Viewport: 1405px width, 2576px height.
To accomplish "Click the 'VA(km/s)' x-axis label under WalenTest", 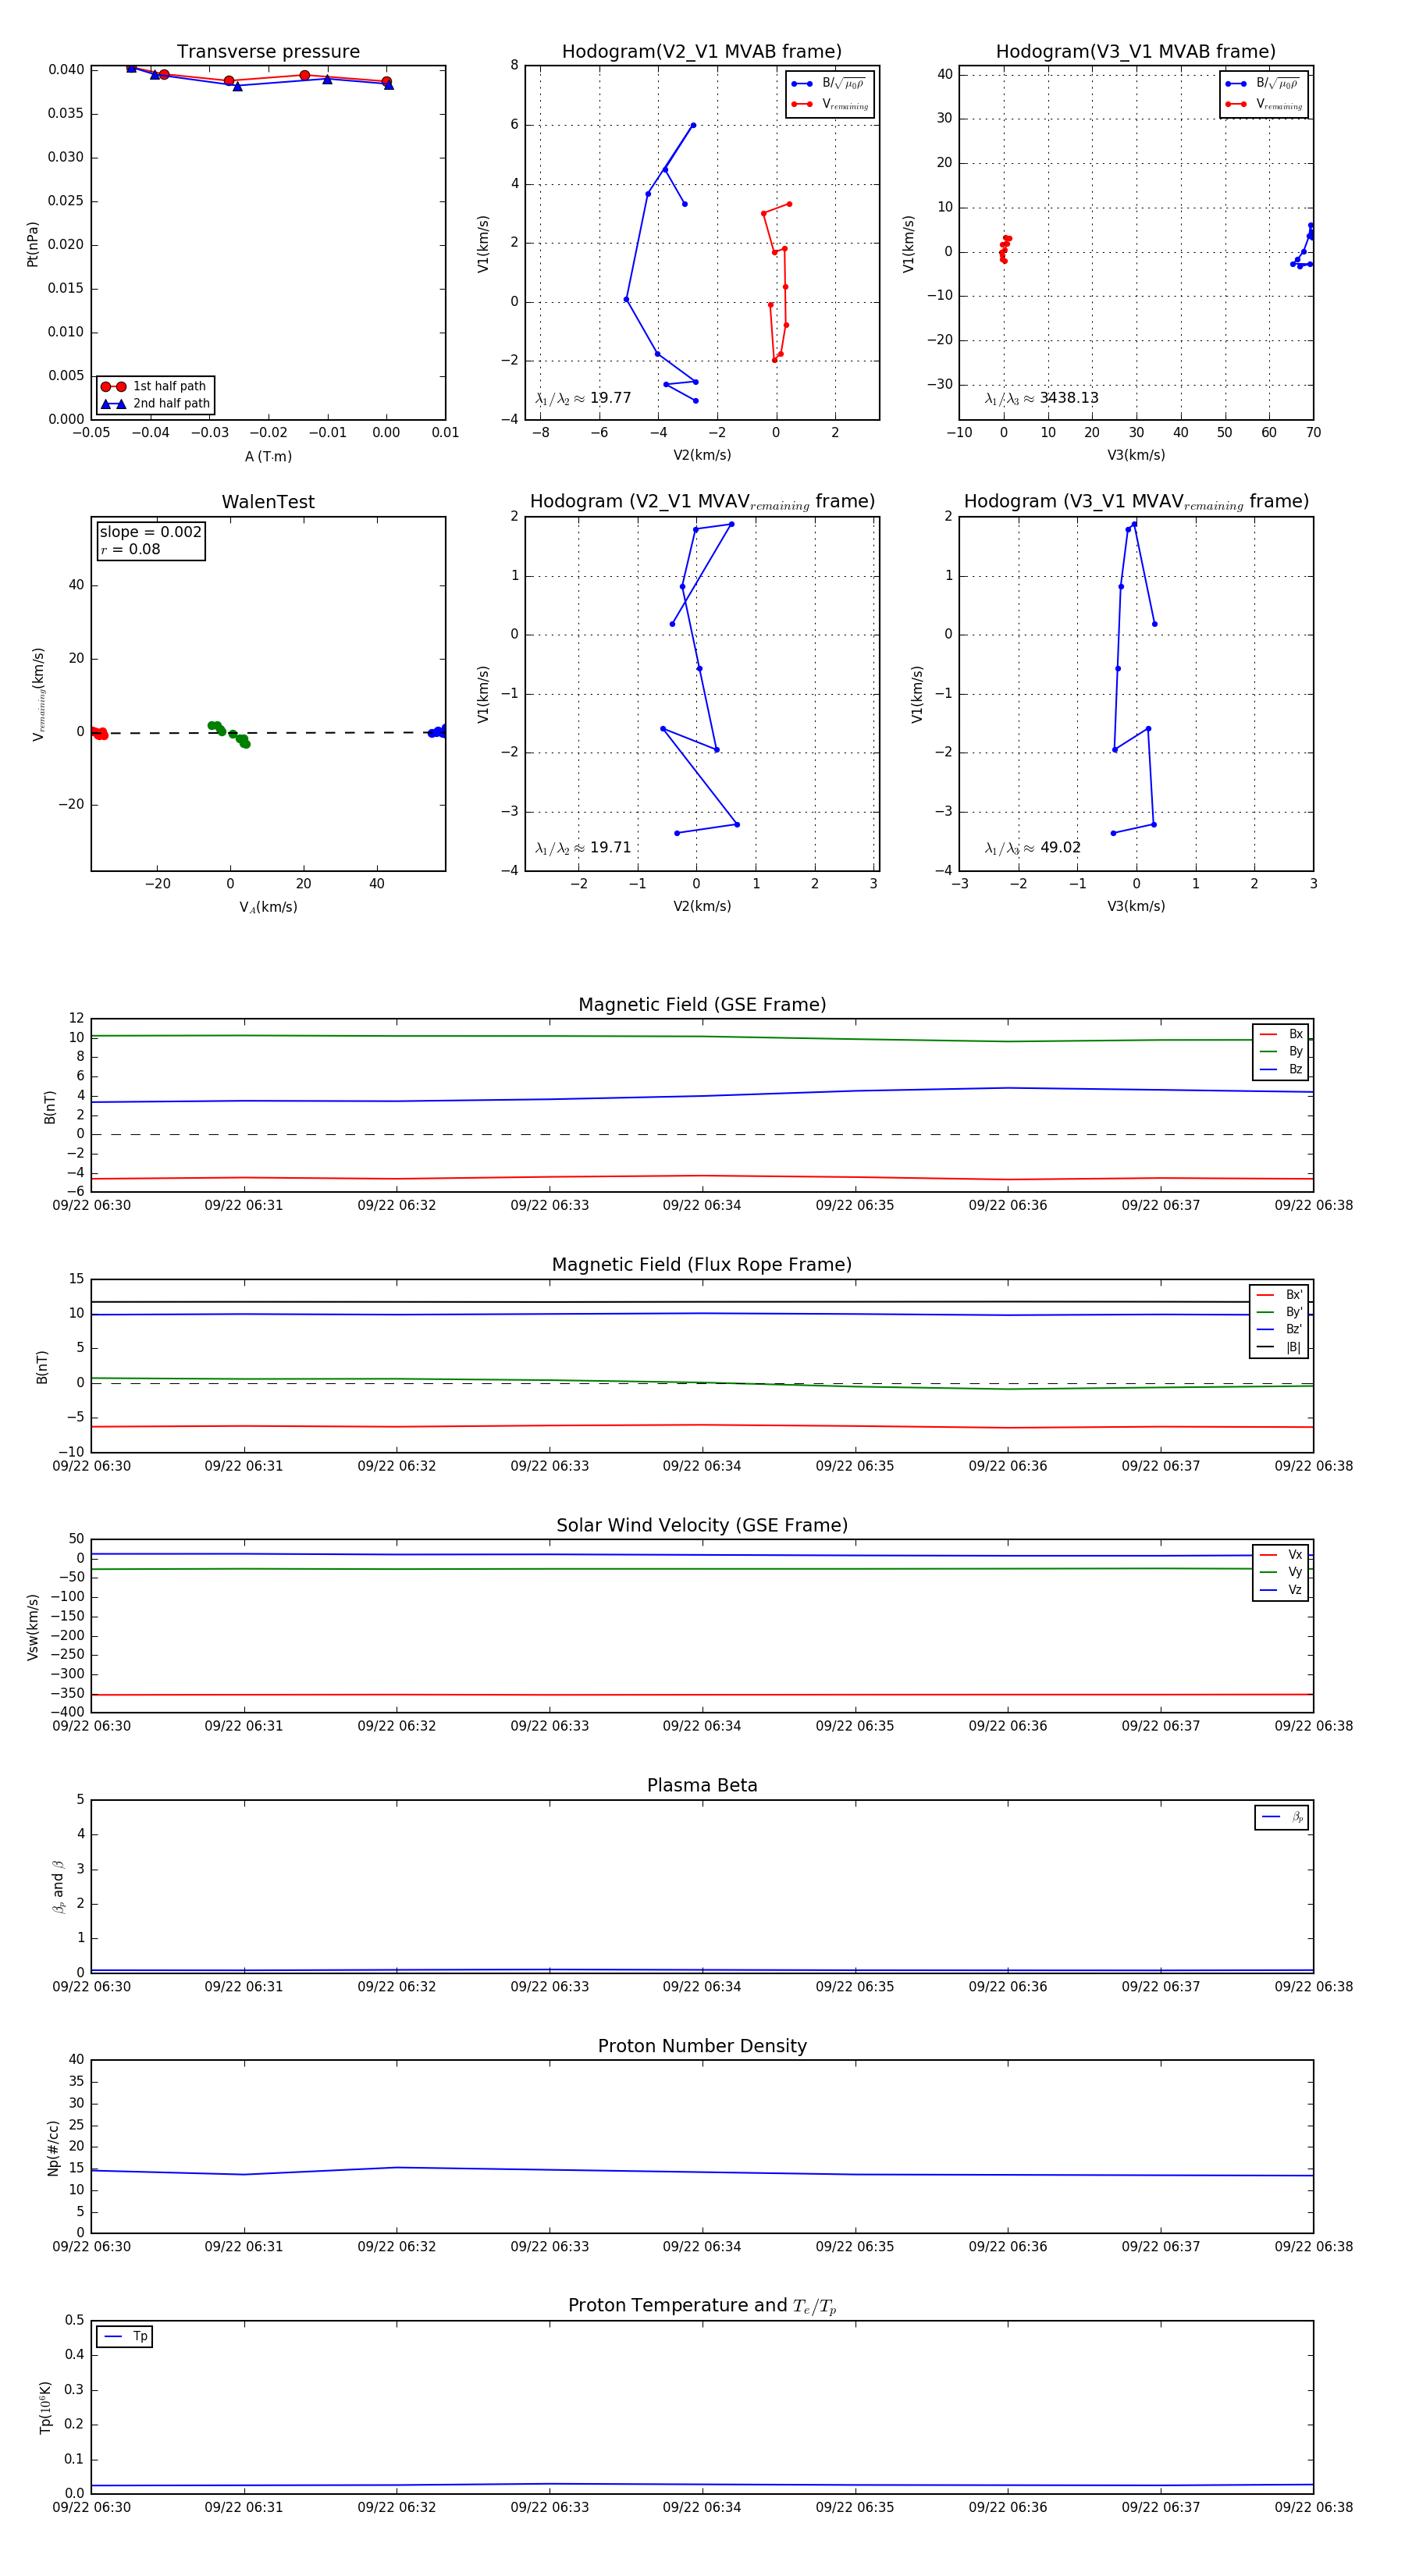I will [268, 907].
